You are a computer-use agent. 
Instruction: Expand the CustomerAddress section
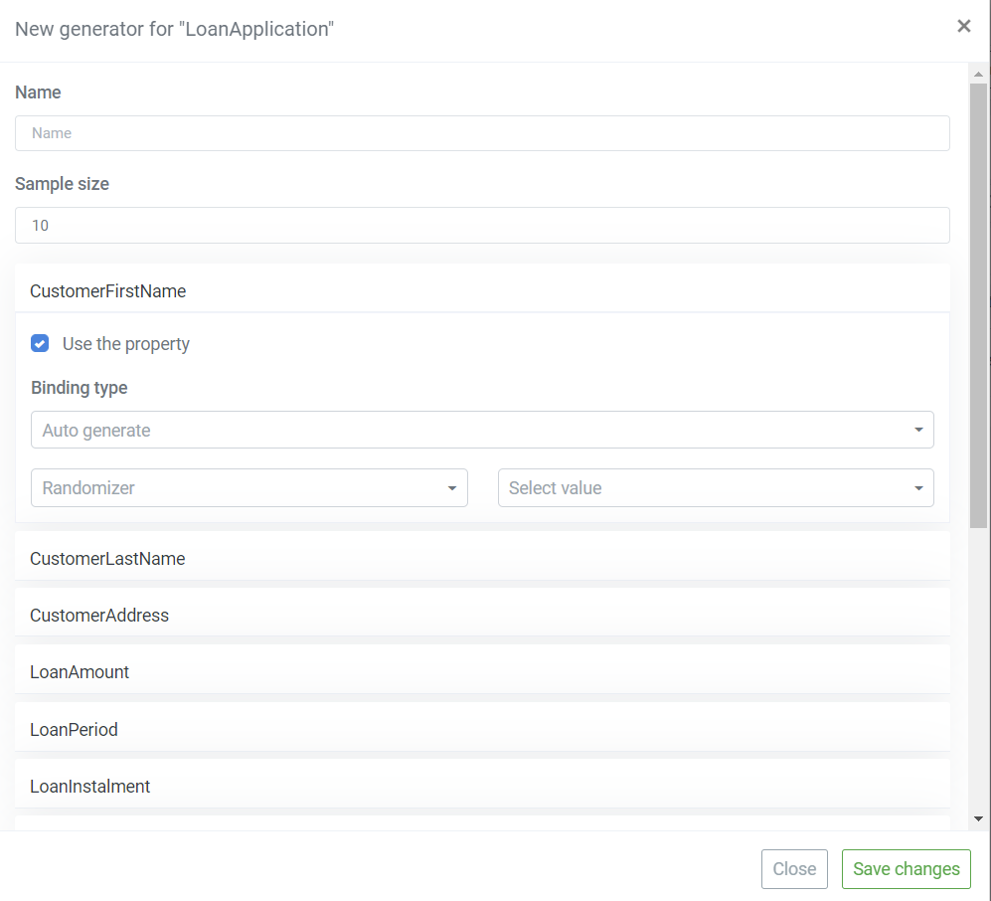point(482,615)
